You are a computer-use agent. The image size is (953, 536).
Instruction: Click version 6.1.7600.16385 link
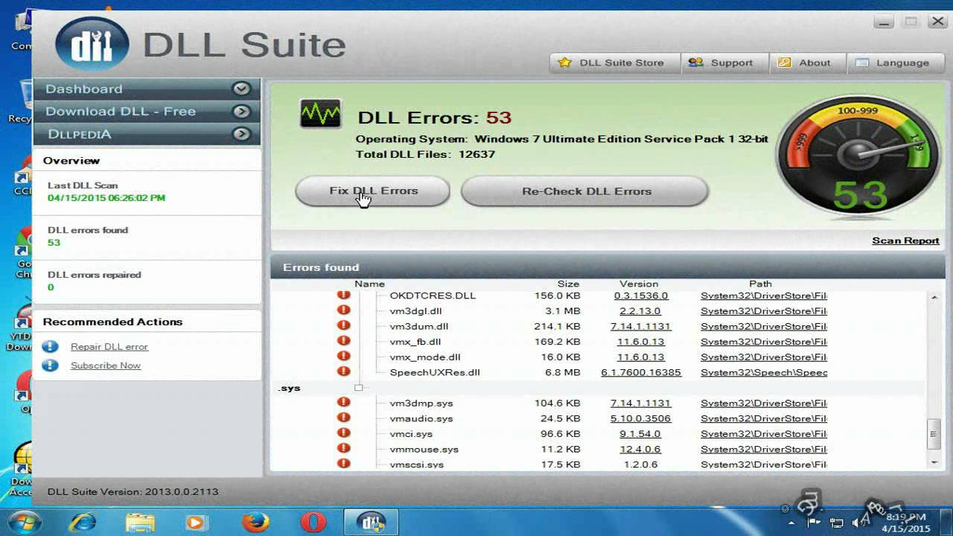(x=641, y=372)
